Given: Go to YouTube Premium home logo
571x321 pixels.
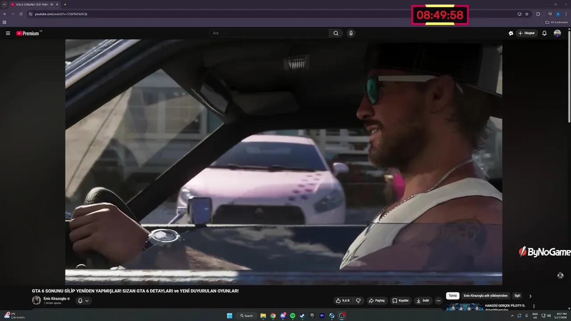Looking at the screenshot, I should coord(28,33).
